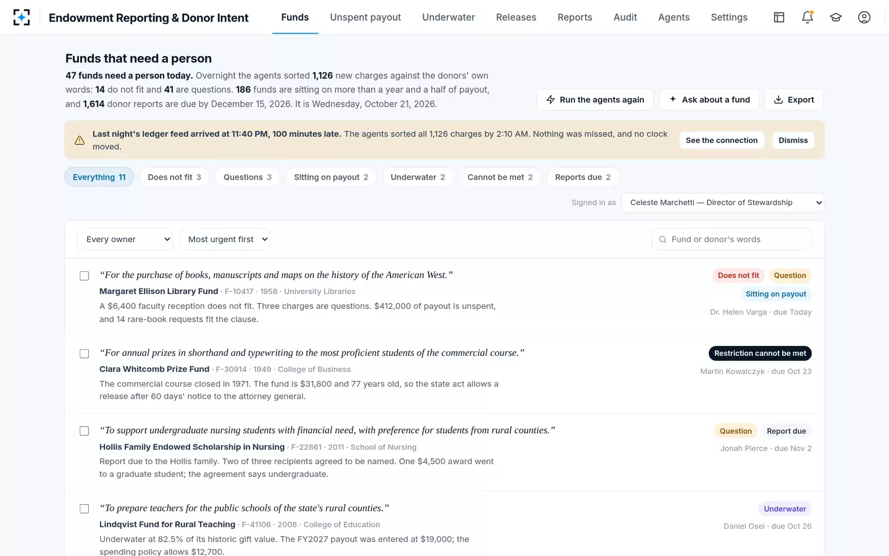889x556 pixels.
Task: Filter by Sitting on payout chip
Action: click(x=331, y=177)
